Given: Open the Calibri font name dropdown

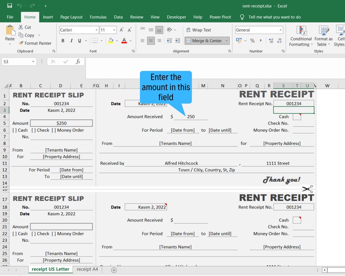Looking at the screenshot, I should click(x=96, y=30).
